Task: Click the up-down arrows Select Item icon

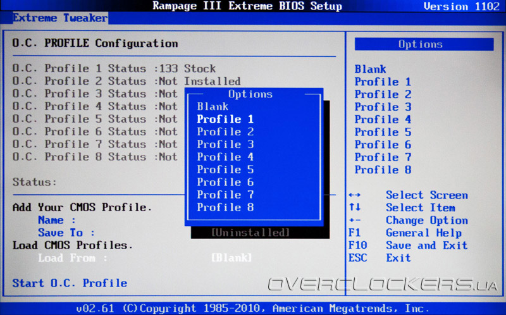Action: (355, 207)
